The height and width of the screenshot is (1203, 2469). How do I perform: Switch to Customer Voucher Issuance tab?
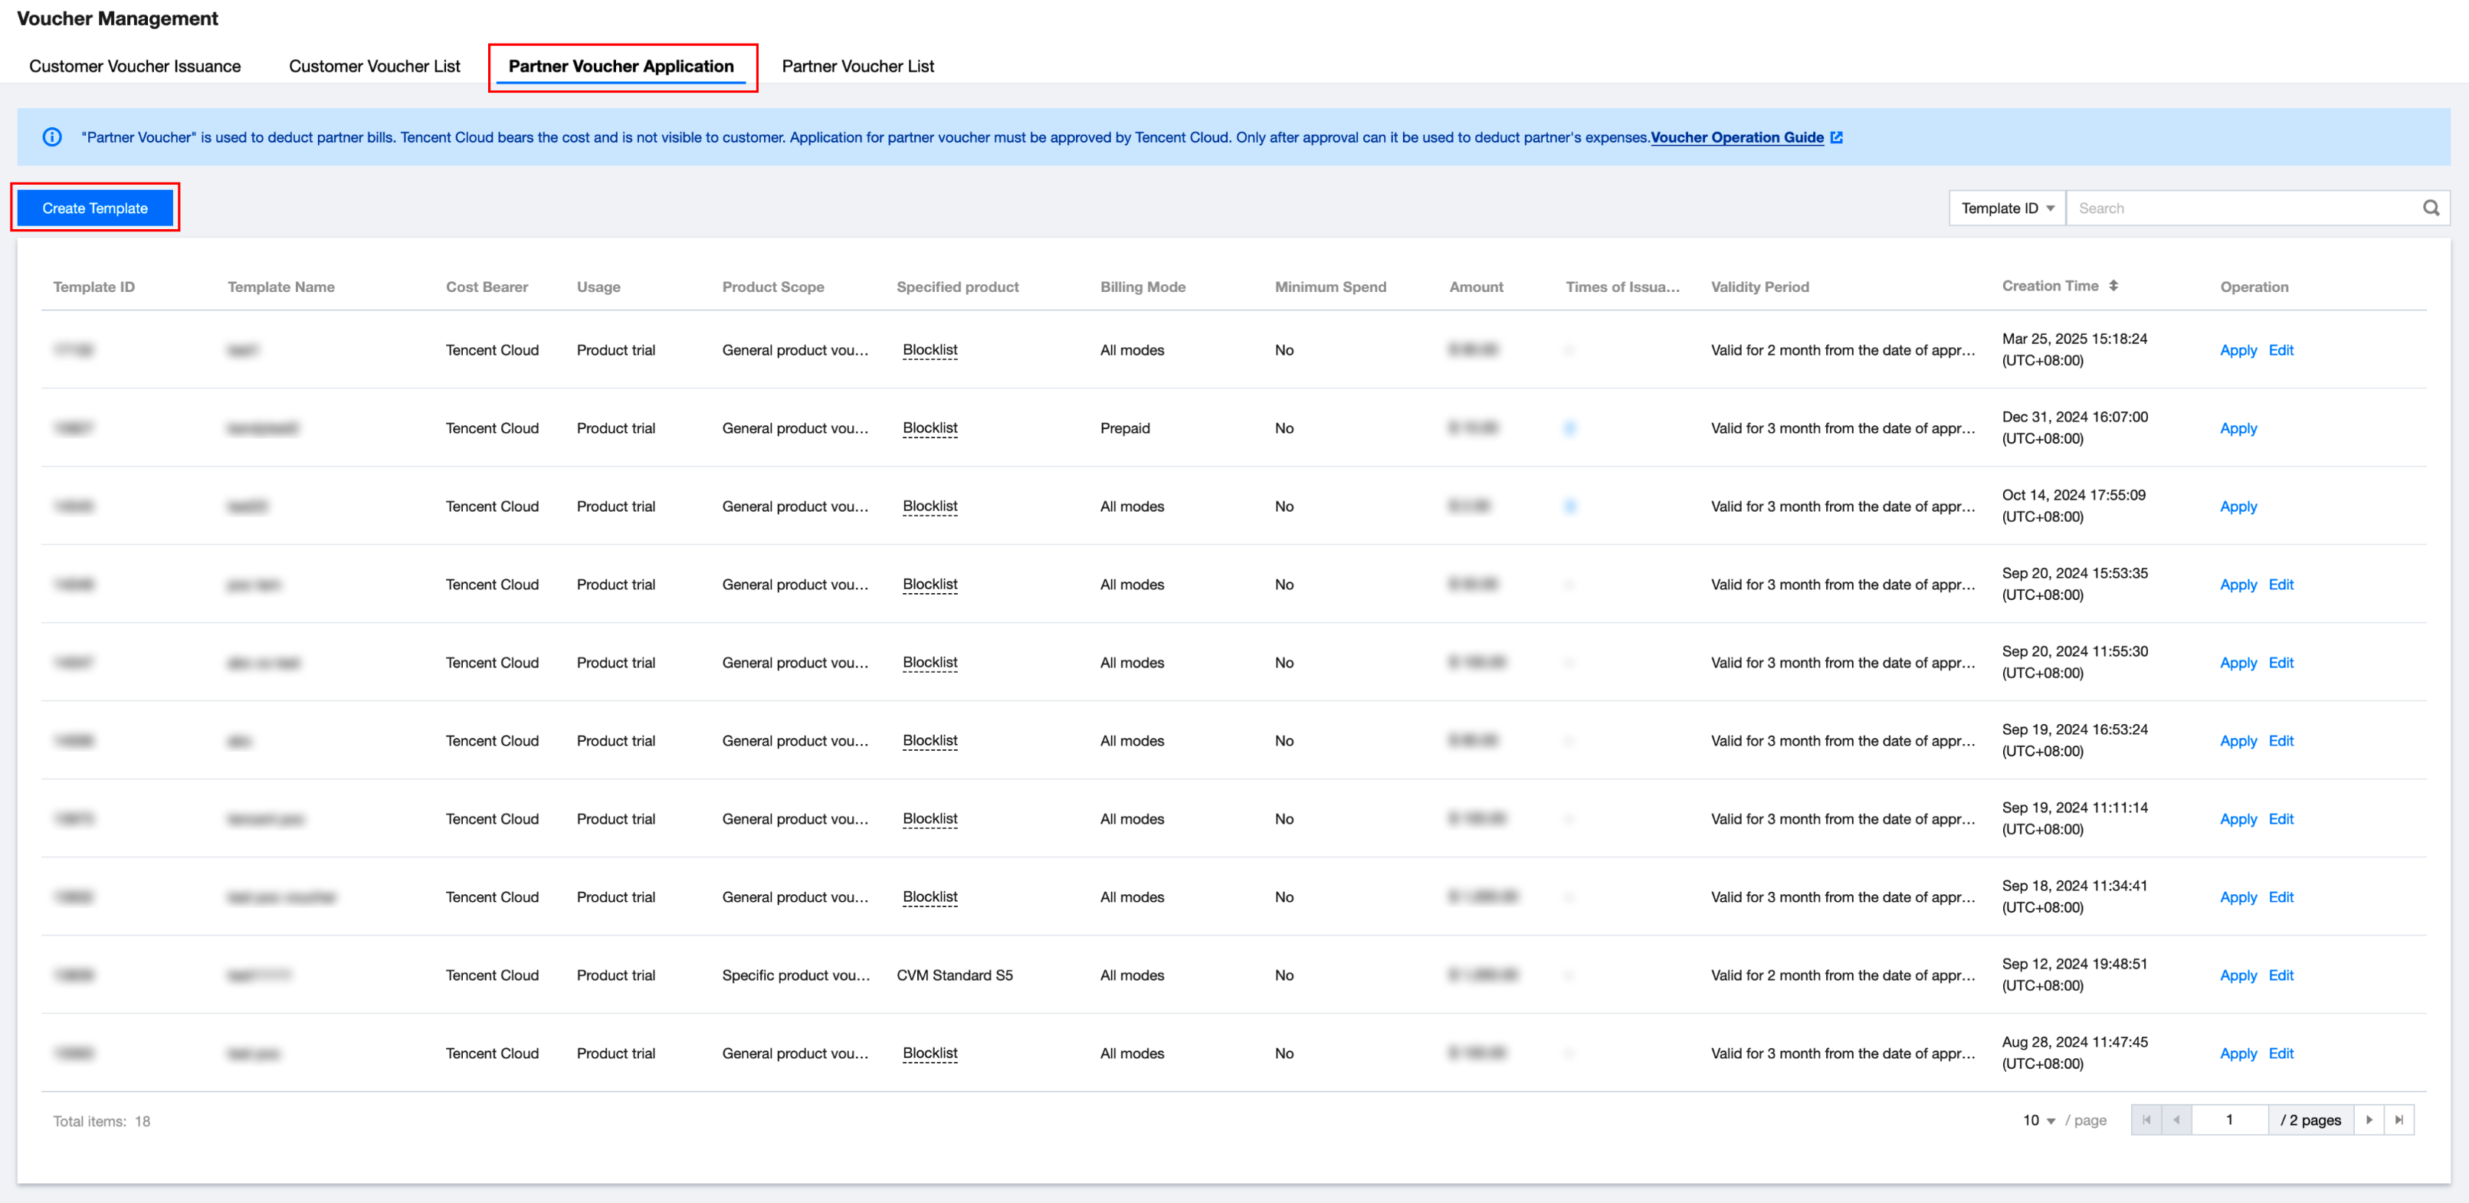pyautogui.click(x=134, y=66)
